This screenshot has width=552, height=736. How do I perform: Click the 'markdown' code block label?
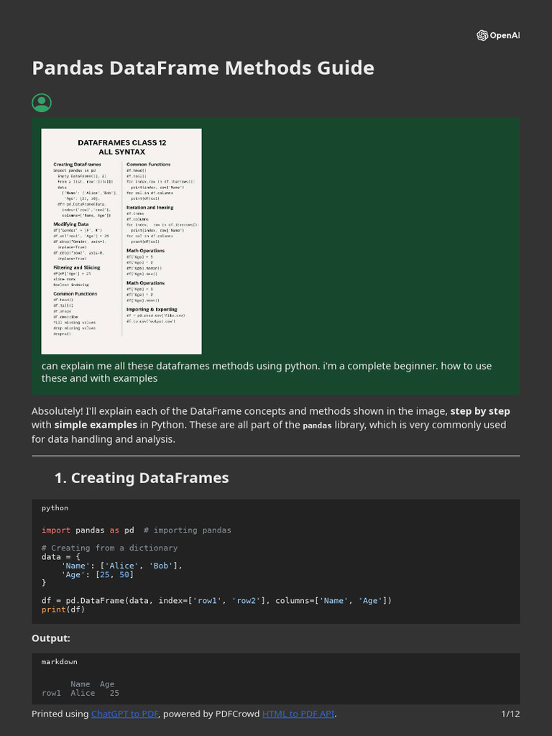pyautogui.click(x=60, y=662)
